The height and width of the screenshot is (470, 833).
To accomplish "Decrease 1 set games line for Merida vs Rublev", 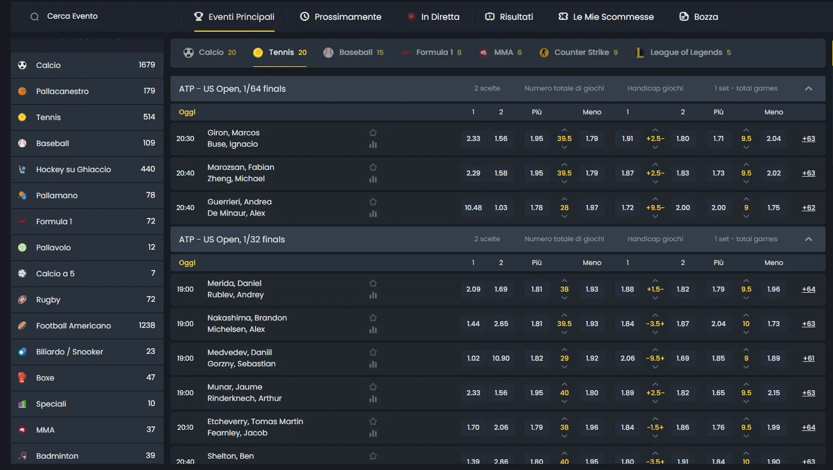I will [746, 298].
